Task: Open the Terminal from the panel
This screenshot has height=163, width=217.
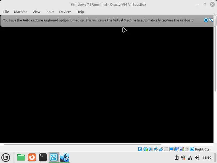Action: 43,158
